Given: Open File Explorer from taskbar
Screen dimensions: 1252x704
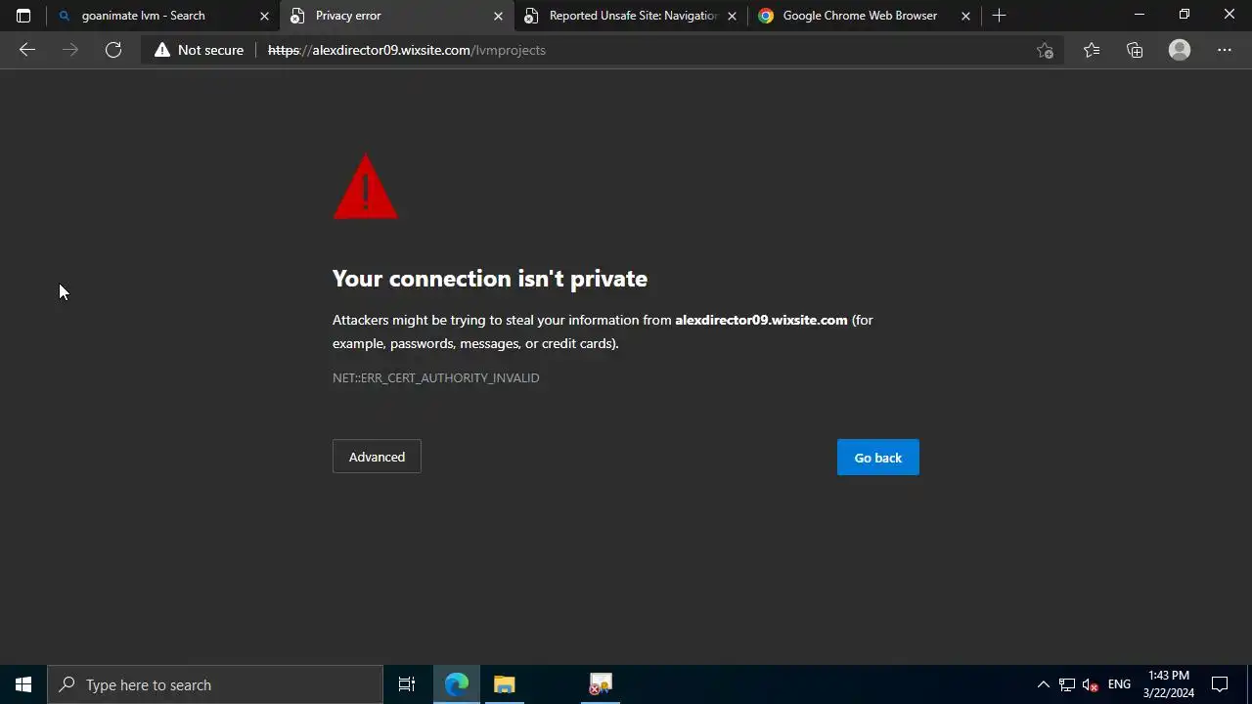Looking at the screenshot, I should 505,684.
